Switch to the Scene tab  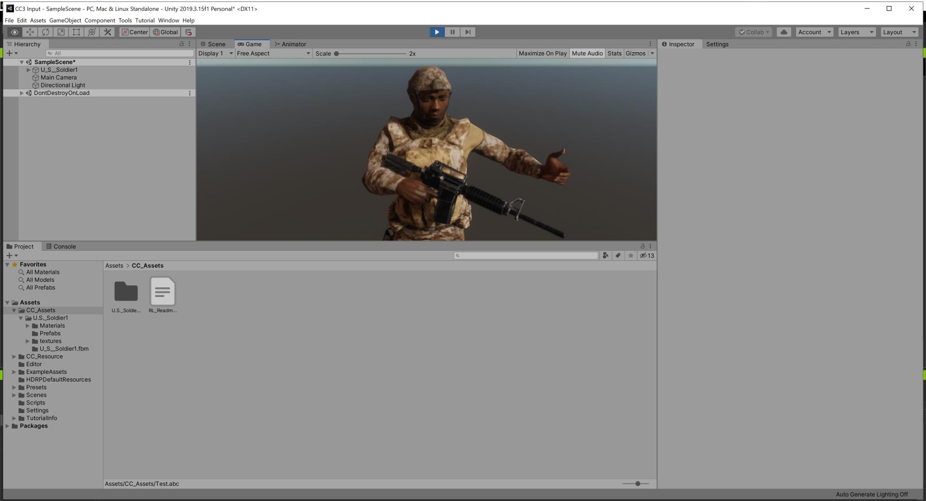(213, 44)
